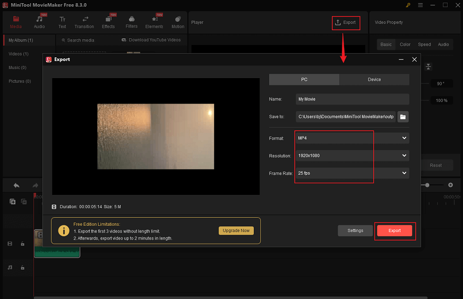This screenshot has height=299, width=463.
Task: Select the PC export tab
Action: point(304,80)
